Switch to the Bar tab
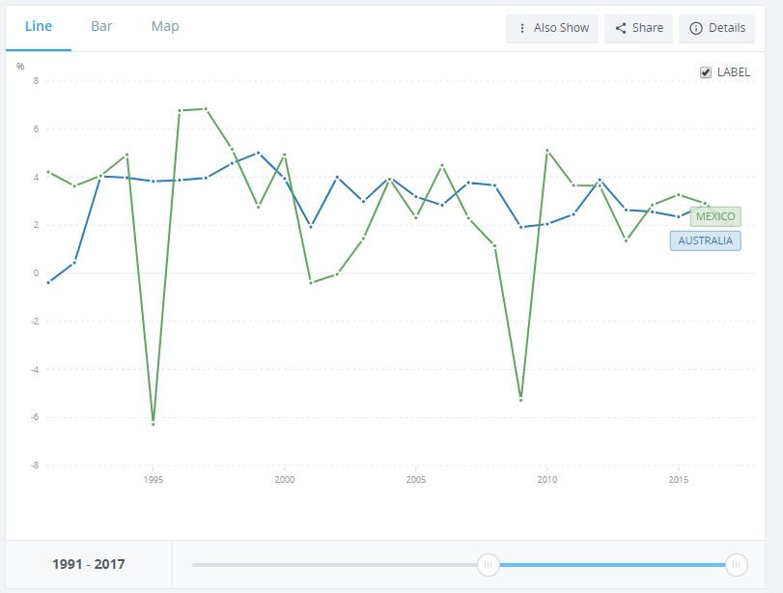Screen dimensions: 783x593 (x=101, y=26)
